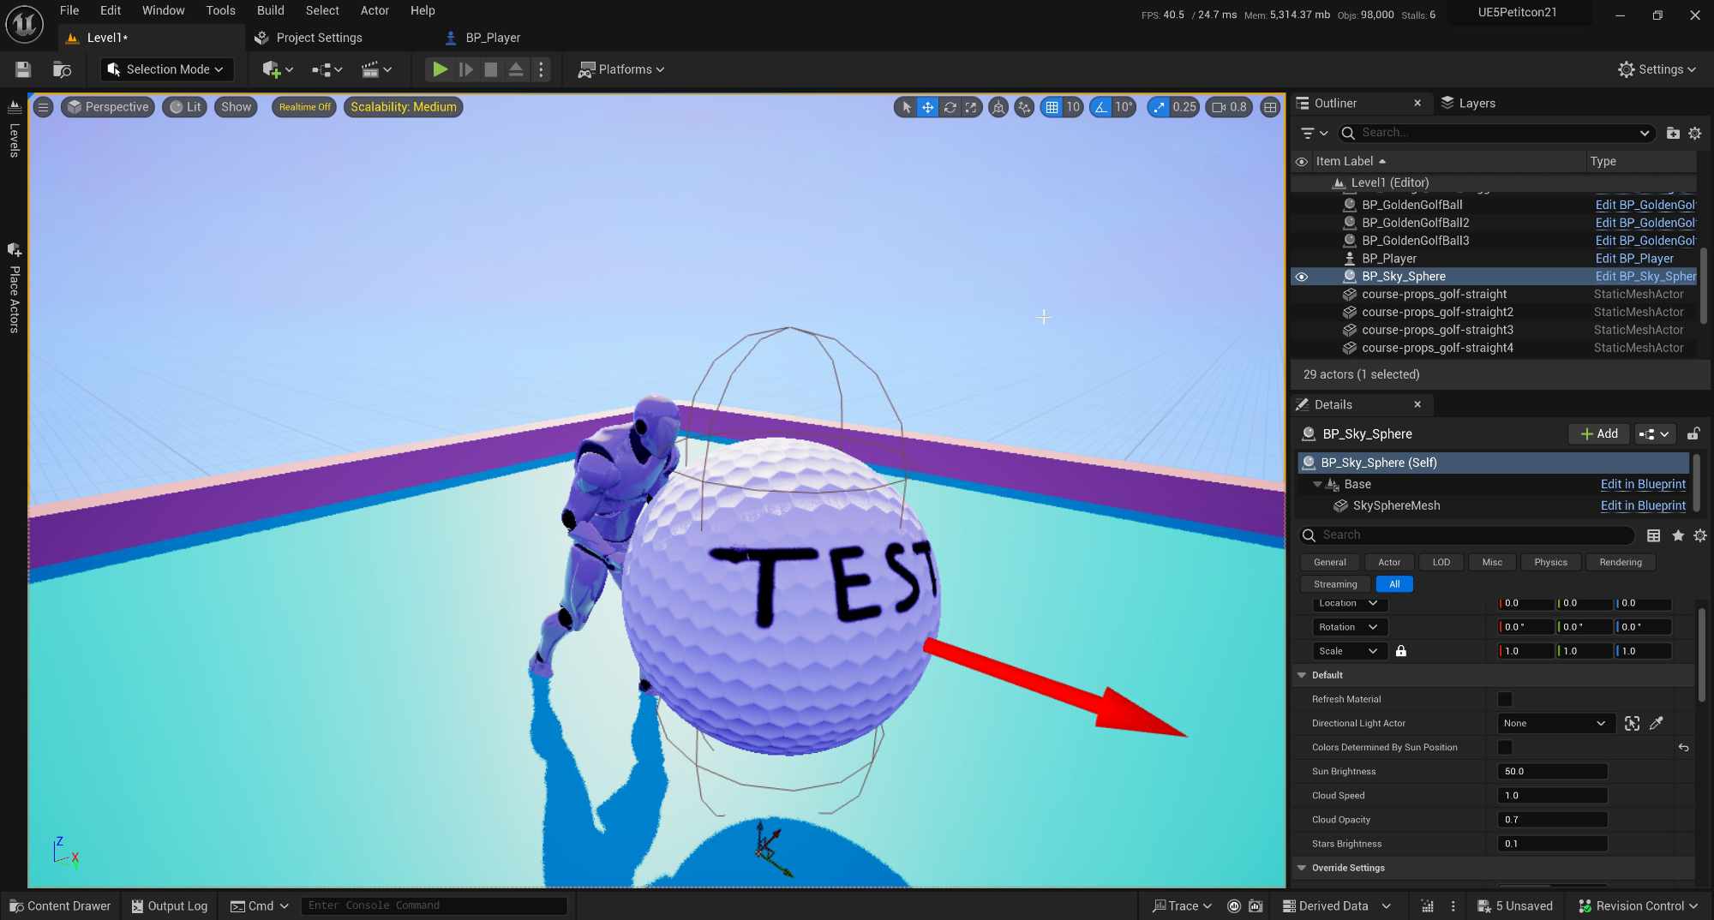Open the Outliner settings gear
This screenshot has height=920, width=1714.
pyautogui.click(x=1695, y=133)
